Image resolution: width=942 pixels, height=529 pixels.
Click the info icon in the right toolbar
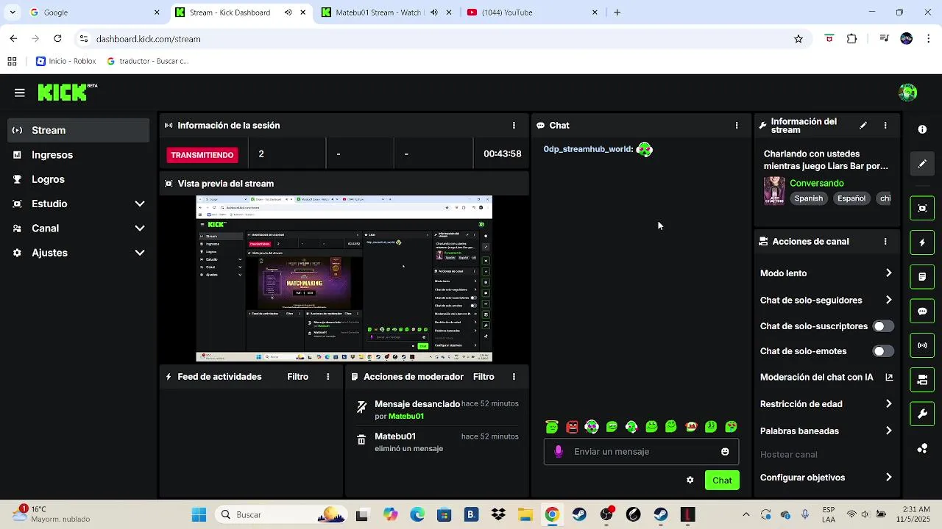922,129
